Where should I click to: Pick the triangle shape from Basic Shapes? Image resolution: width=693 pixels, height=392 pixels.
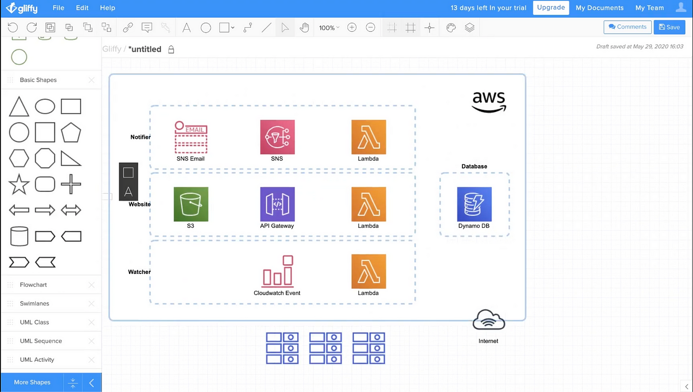19,106
